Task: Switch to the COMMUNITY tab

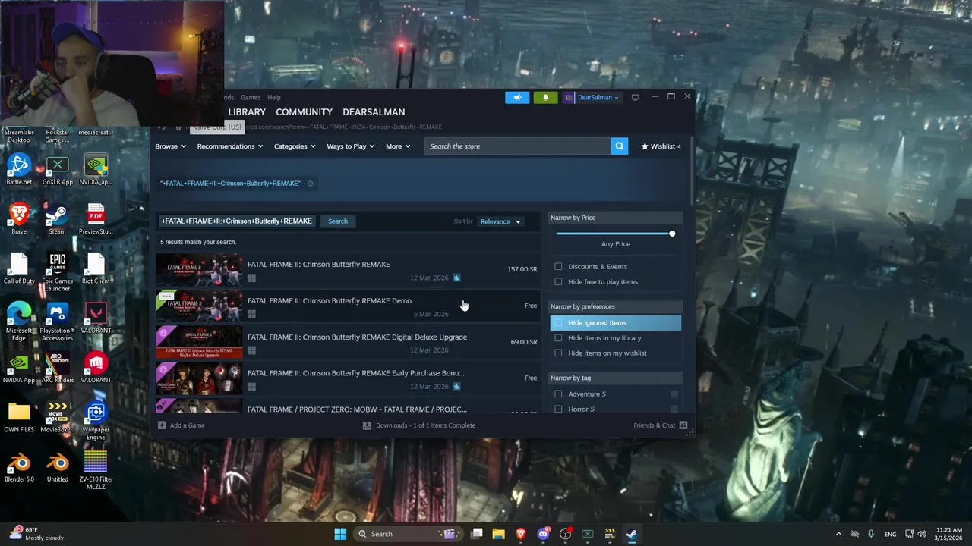Action: [x=304, y=112]
